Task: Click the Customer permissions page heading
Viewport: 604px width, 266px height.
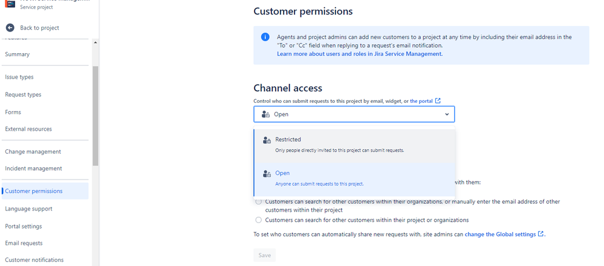Action: pyautogui.click(x=303, y=11)
